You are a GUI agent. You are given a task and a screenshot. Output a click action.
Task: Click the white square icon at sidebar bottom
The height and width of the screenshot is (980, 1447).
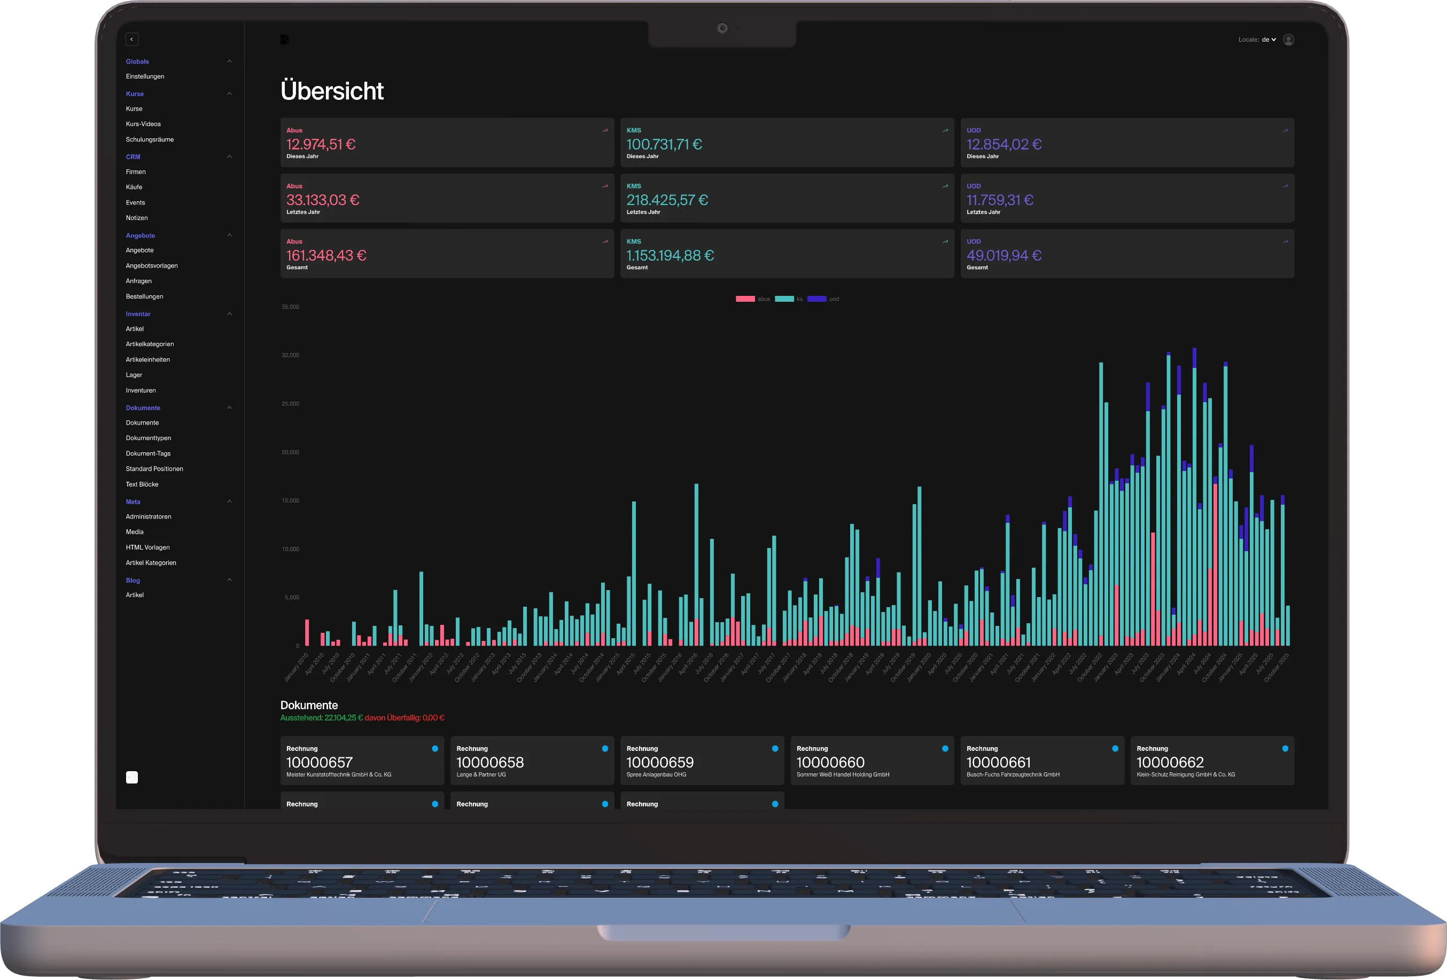coord(132,777)
